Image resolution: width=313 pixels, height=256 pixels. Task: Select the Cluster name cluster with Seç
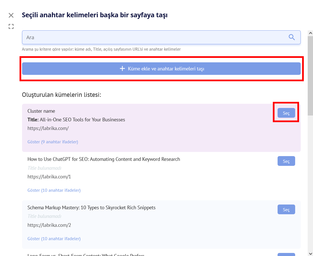[286, 113]
